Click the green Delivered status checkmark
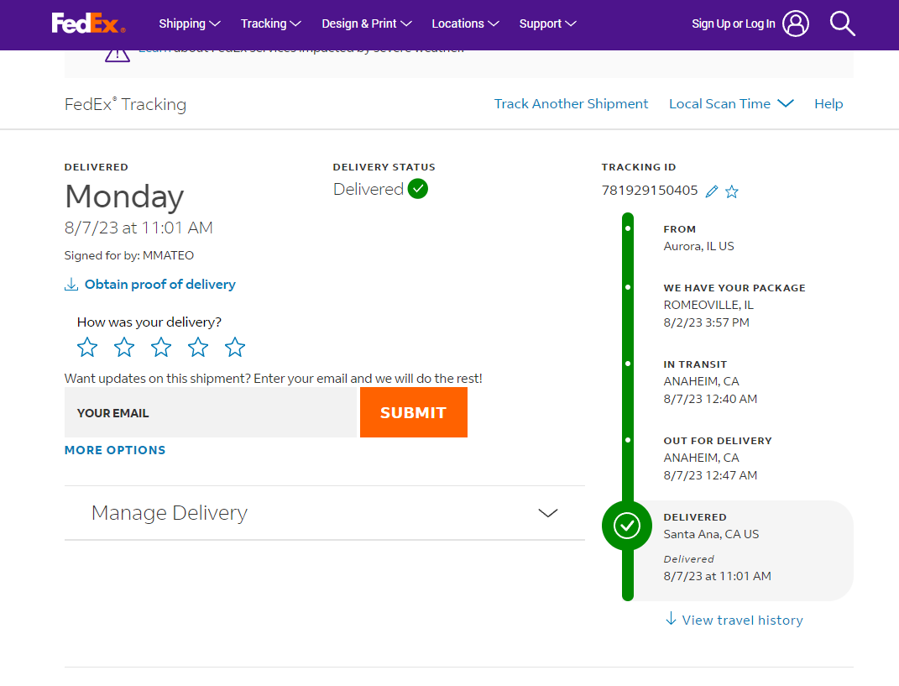The height and width of the screenshot is (686, 899). tap(417, 189)
